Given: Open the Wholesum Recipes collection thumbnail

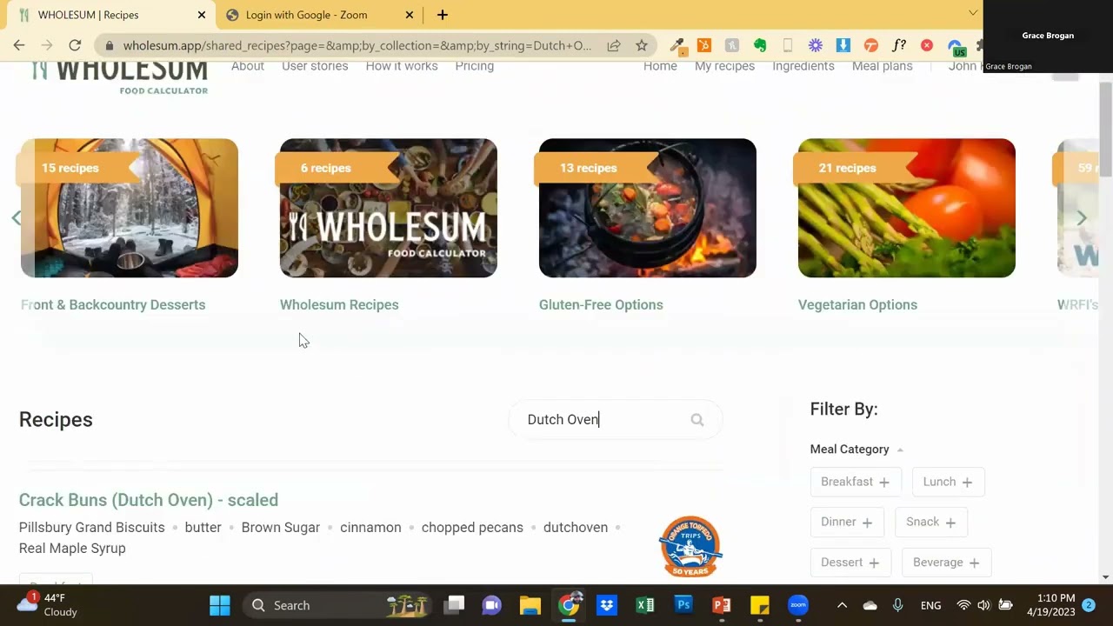Looking at the screenshot, I should [x=389, y=208].
